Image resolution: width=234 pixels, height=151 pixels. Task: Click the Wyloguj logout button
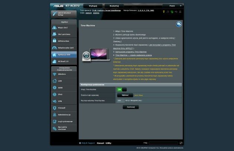click(93, 6)
